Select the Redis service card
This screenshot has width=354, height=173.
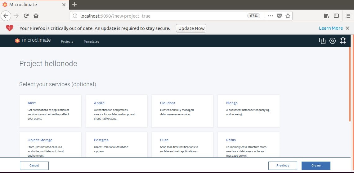249,145
